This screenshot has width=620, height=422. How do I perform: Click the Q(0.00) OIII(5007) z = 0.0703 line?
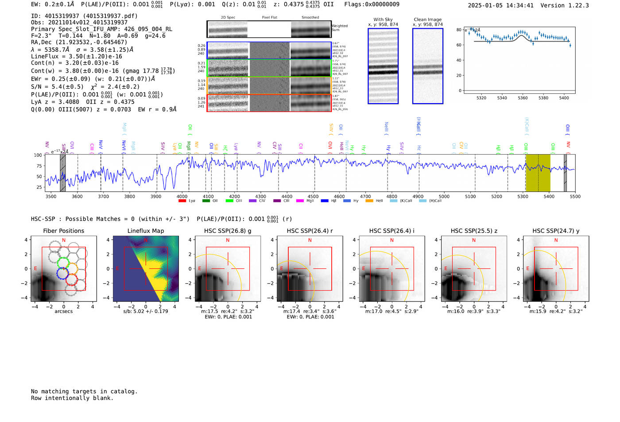[104, 109]
